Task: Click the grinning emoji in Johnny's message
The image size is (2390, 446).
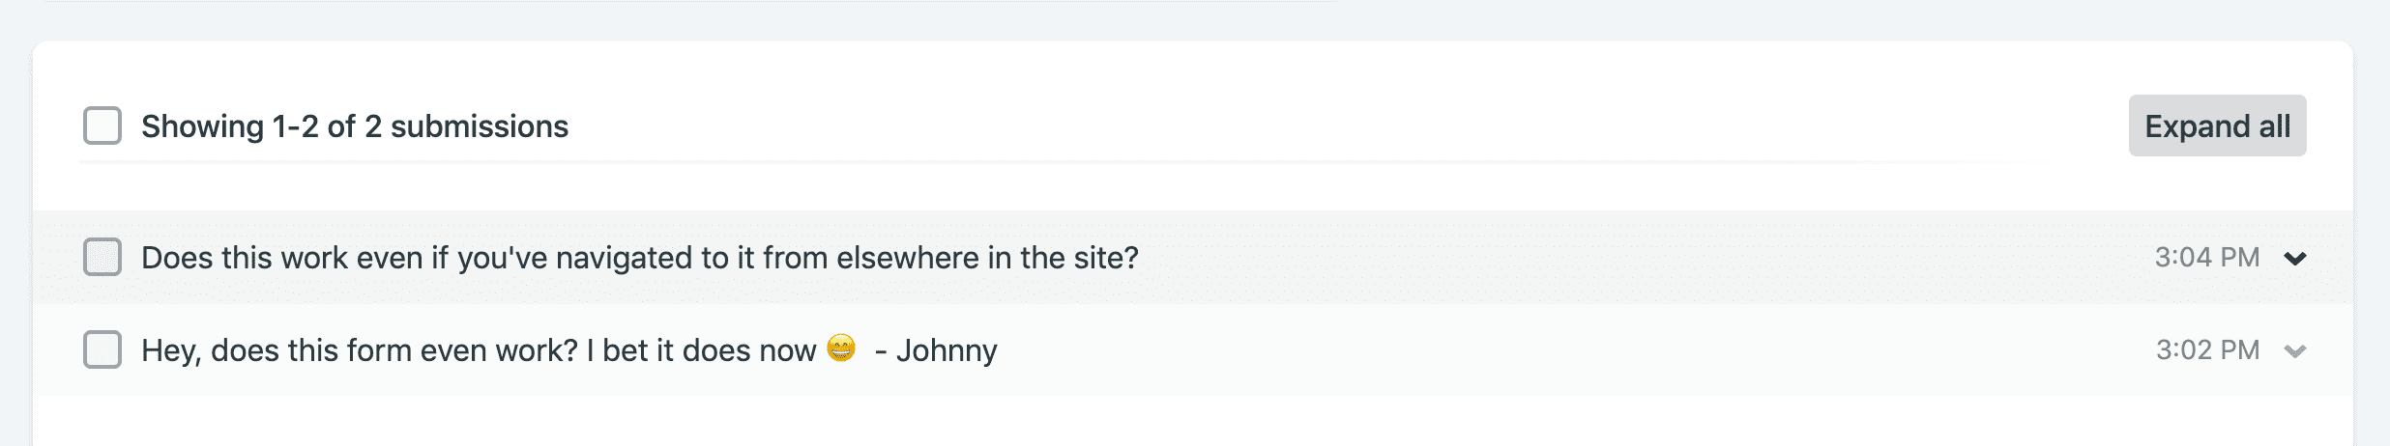Action: coord(842,348)
